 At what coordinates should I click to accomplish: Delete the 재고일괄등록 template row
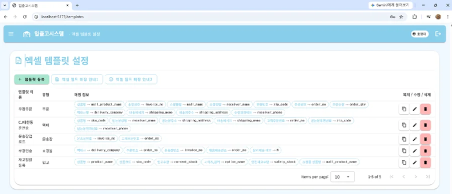pos(425,162)
